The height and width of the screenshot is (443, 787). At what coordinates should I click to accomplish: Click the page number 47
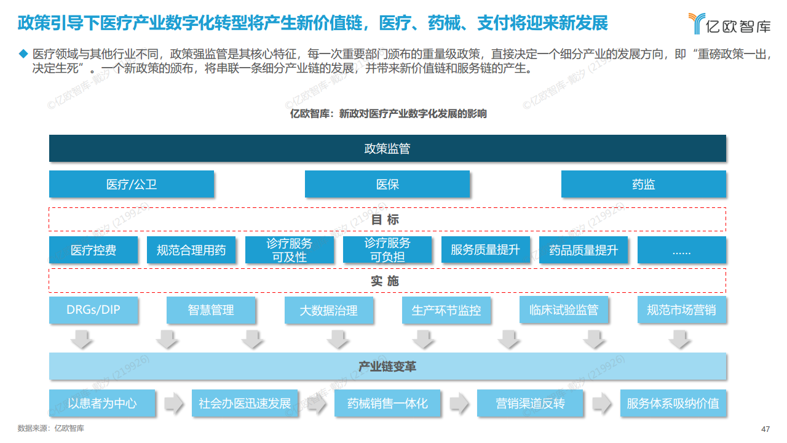coord(765,429)
